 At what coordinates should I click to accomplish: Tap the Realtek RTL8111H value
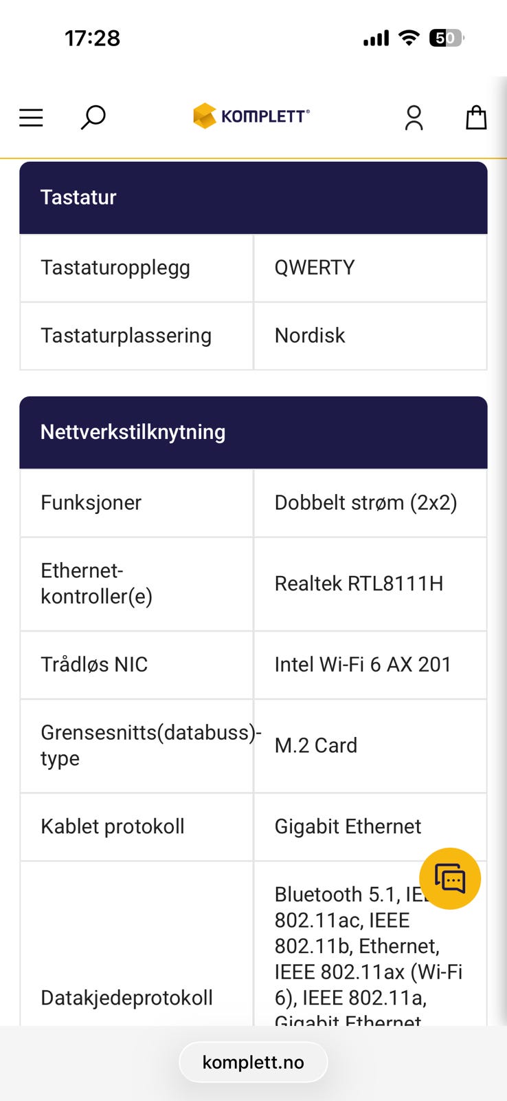coord(359,584)
